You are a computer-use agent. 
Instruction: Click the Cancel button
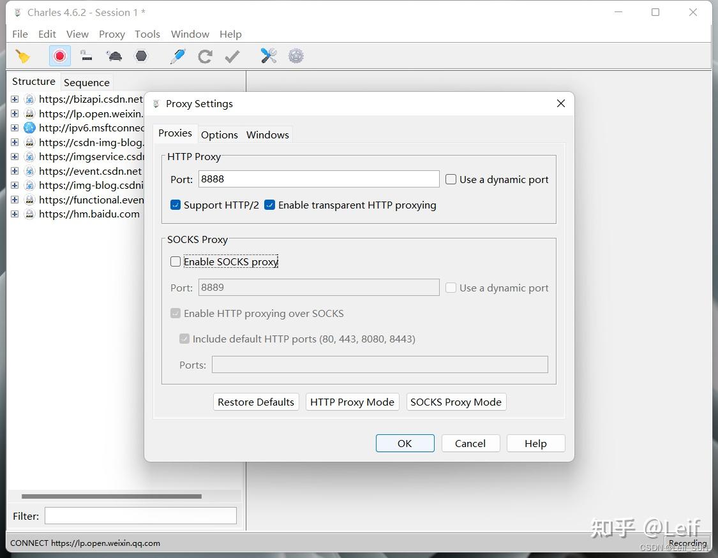(x=470, y=443)
